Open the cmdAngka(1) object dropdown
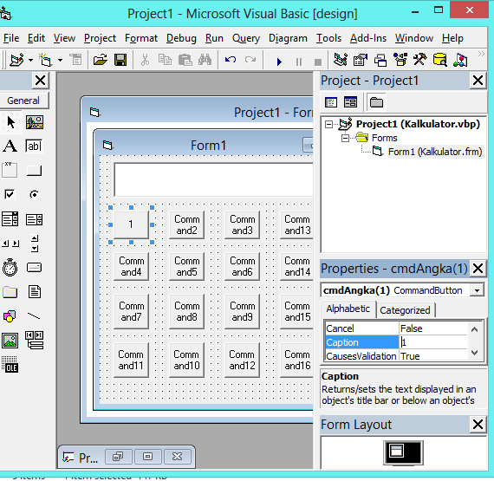 477,290
